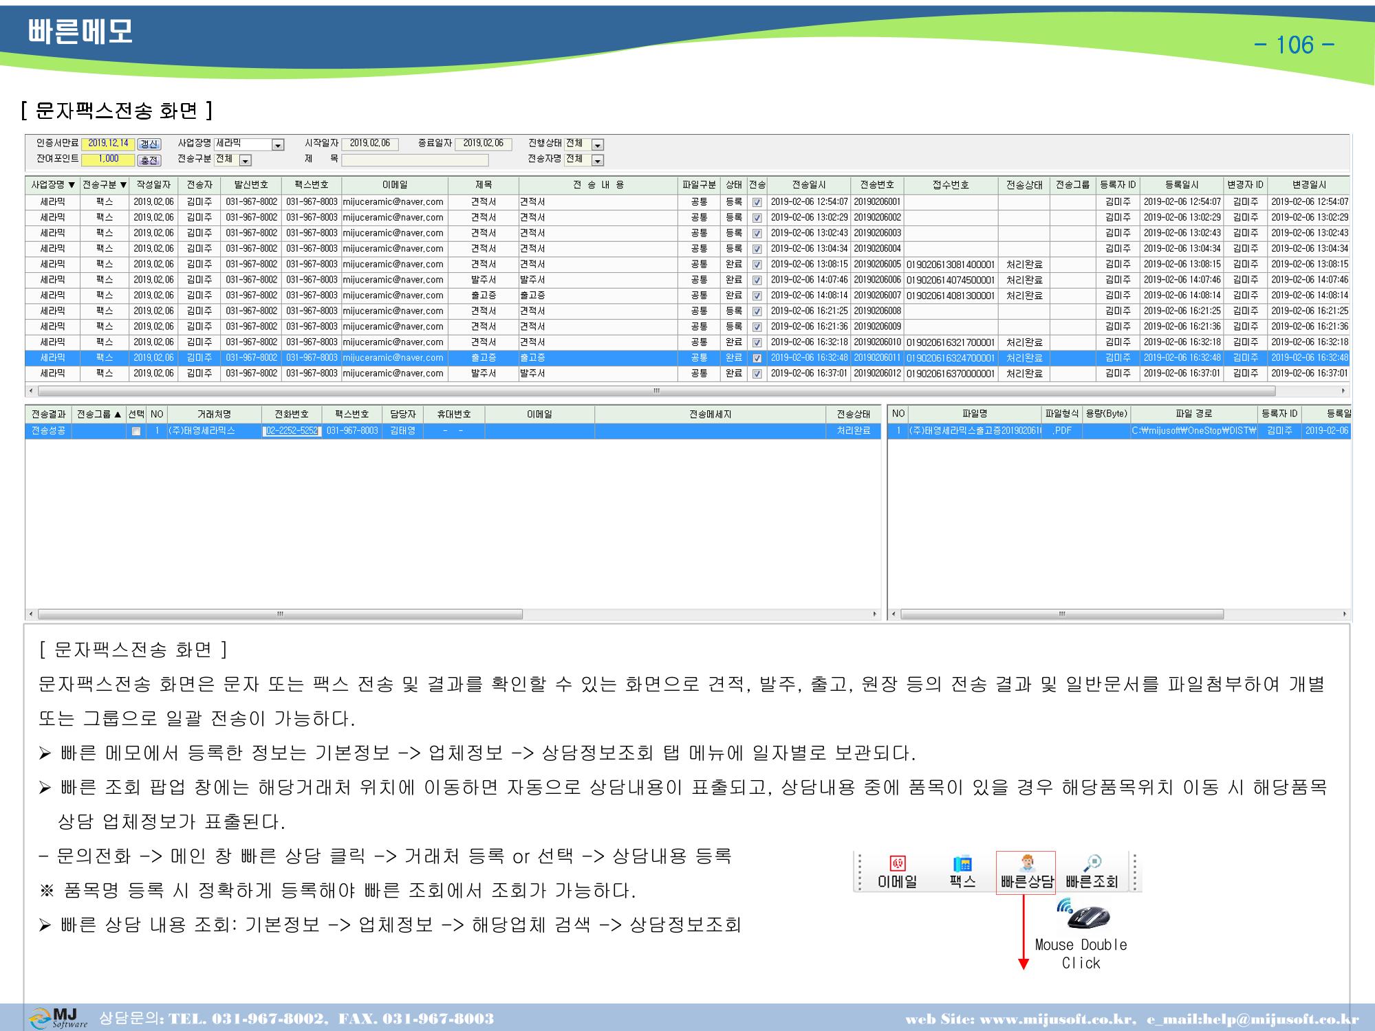Image resolution: width=1375 pixels, height=1031 pixels.
Task: Click the recipient grid horizontal scrollbar
Action: coord(280,614)
